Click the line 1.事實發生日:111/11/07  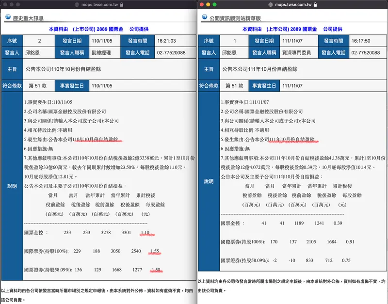point(245,102)
